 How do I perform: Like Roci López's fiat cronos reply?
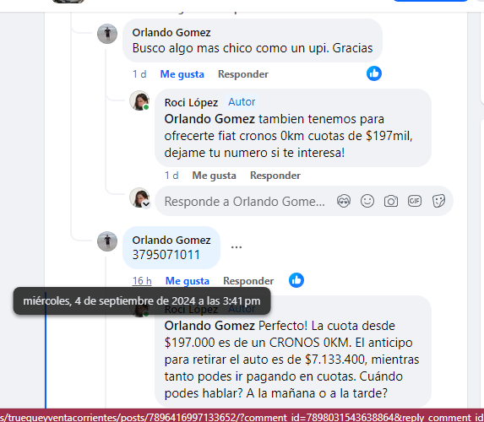215,176
